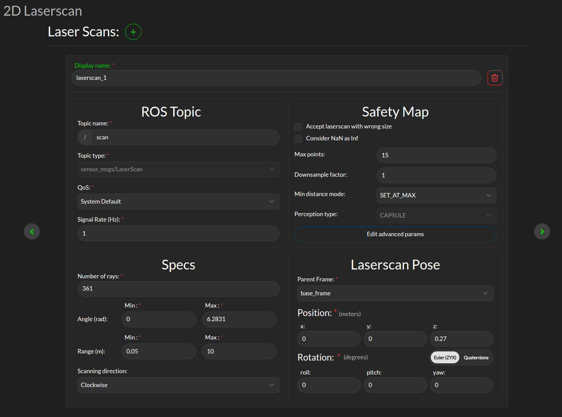Click the Specs heading

click(178, 265)
